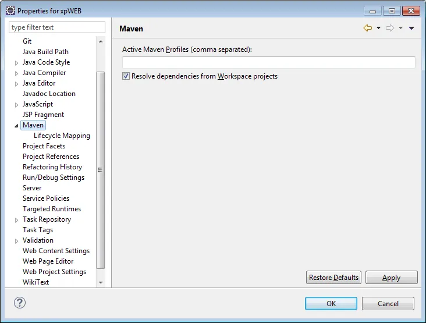The width and height of the screenshot is (426, 323).
Task: Expand the Java Code Style node
Action: pos(16,63)
